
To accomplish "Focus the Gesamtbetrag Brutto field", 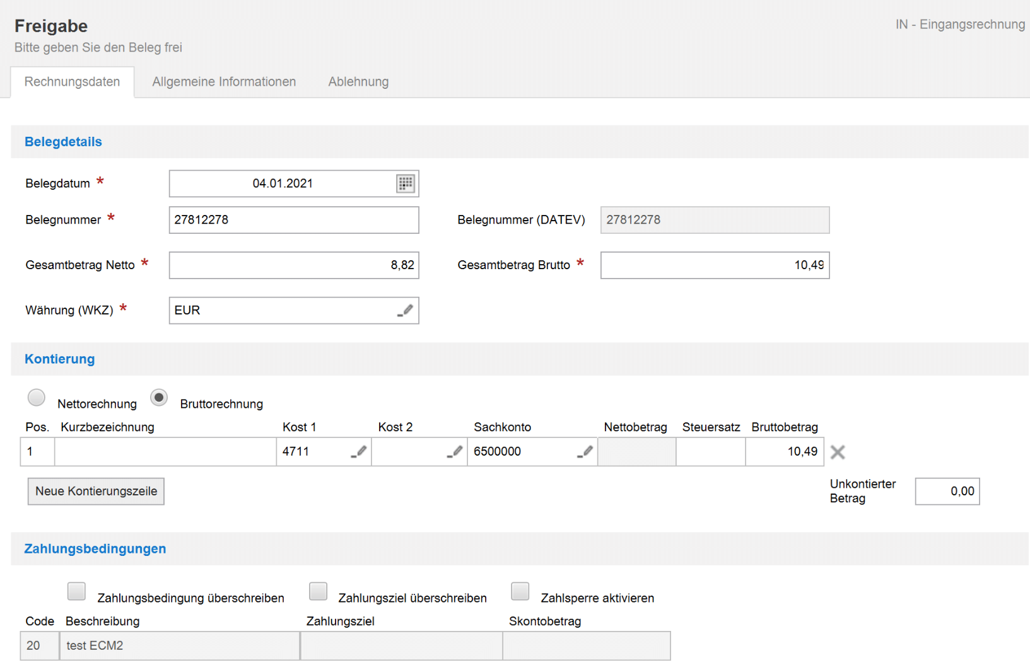I will pos(714,265).
